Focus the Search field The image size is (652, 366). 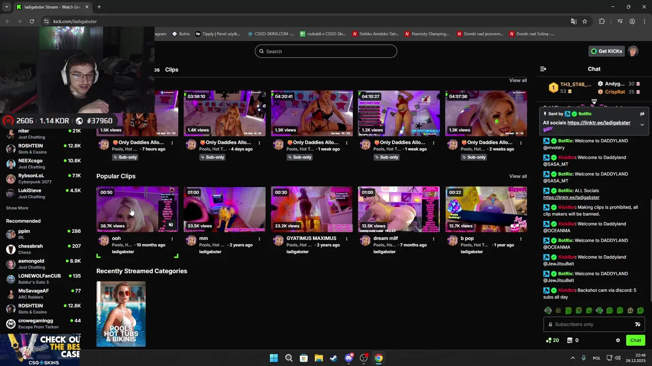coord(326,51)
